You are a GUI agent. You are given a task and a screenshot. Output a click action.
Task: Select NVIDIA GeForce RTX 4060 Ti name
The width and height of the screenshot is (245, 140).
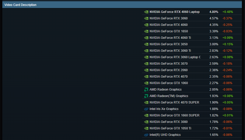pos(170,38)
